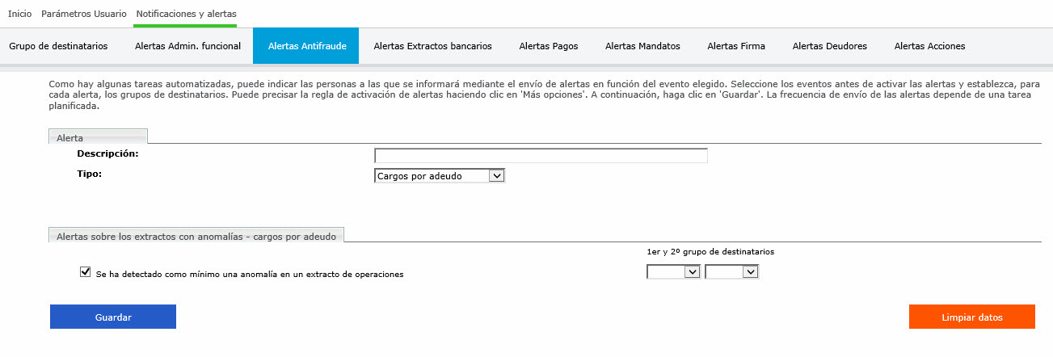The height and width of the screenshot is (357, 1053).
Task: Open Parámetros Usuario menu
Action: point(83,14)
